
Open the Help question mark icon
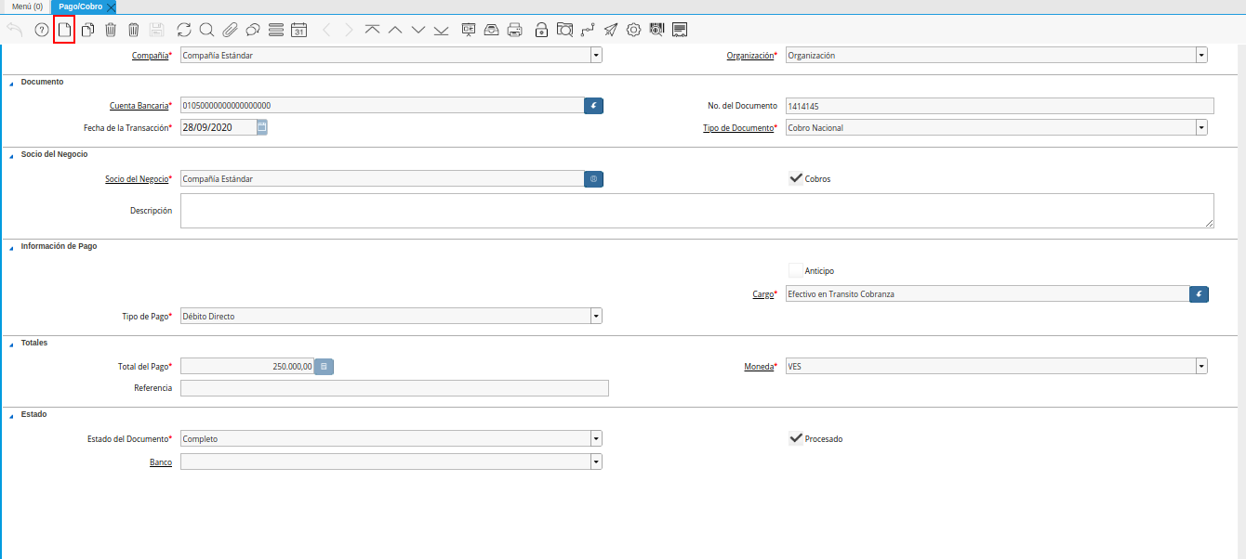41,30
